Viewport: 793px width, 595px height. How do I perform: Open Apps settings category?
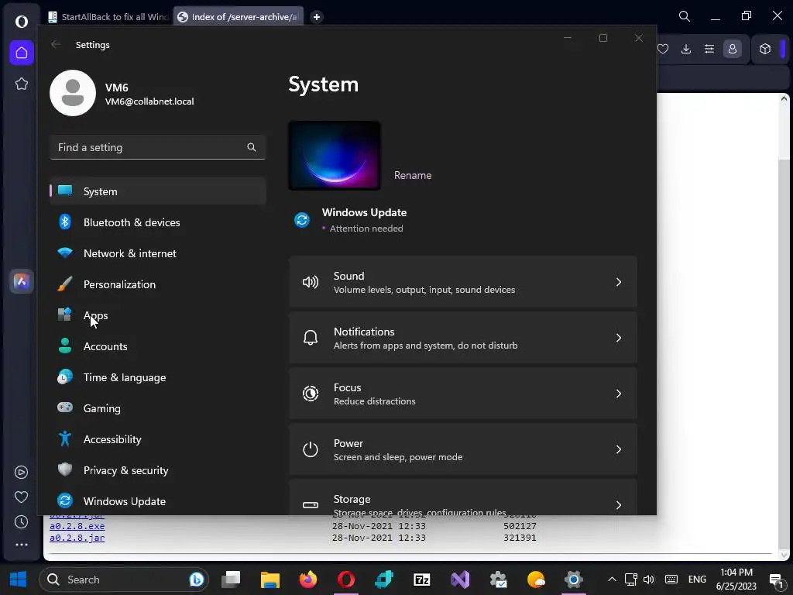[x=158, y=315]
